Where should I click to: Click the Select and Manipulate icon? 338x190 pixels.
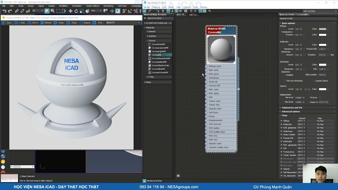coord(112,11)
